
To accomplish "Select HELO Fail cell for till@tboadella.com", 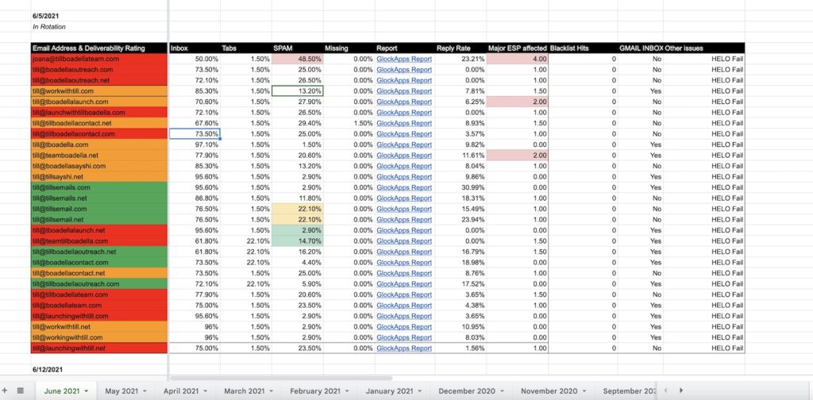I will click(x=704, y=144).
